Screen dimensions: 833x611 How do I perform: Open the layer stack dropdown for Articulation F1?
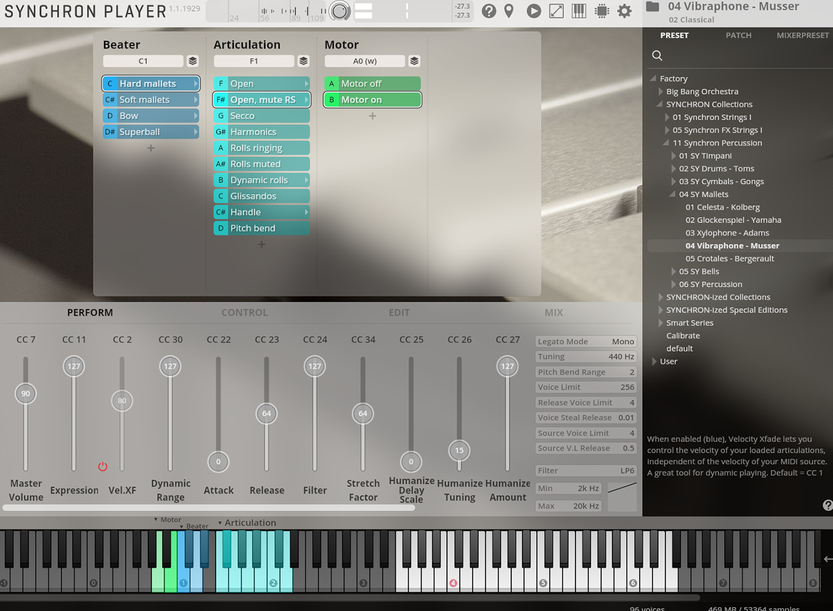(x=303, y=61)
